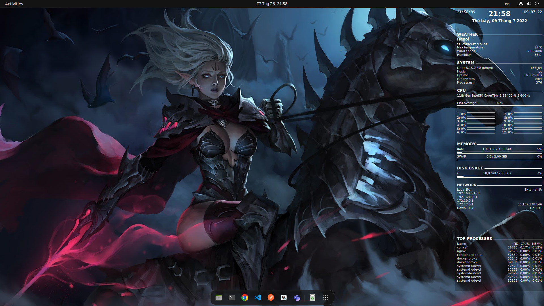Click the uptime value '1h 58m 20s'
Viewport: 544px width, 306px height.
click(x=533, y=75)
